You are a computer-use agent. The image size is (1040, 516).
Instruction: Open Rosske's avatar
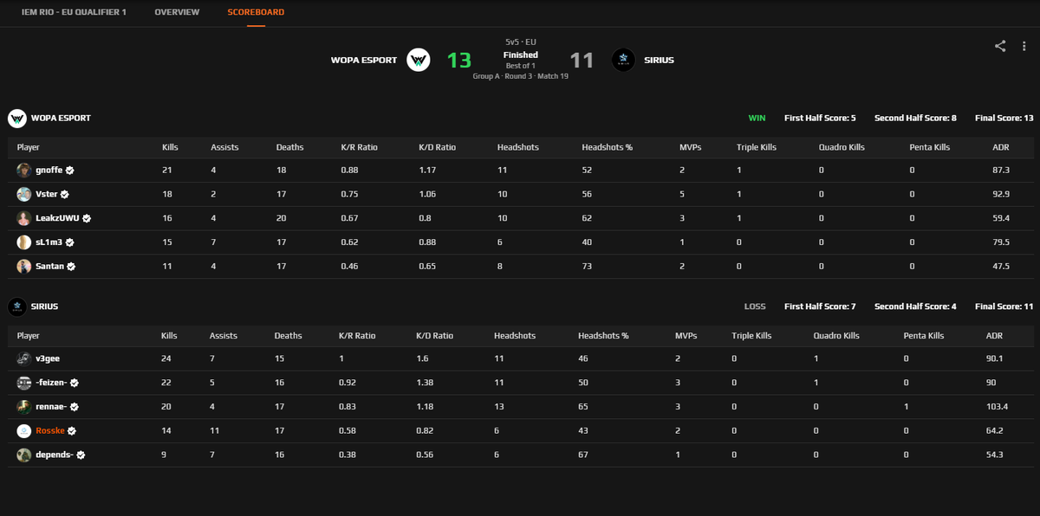click(24, 430)
